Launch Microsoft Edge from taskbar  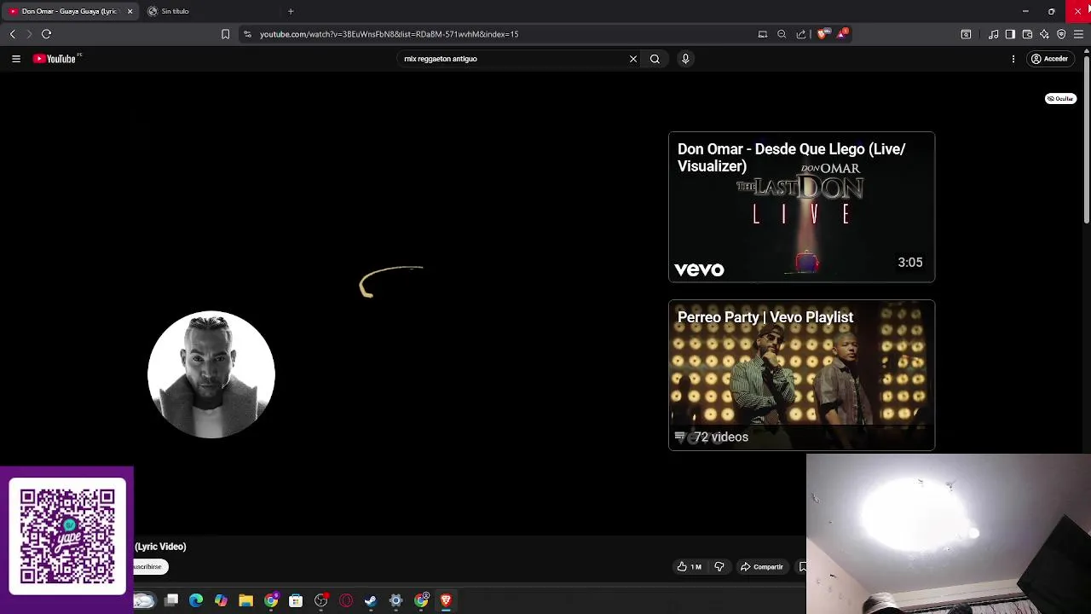196,601
